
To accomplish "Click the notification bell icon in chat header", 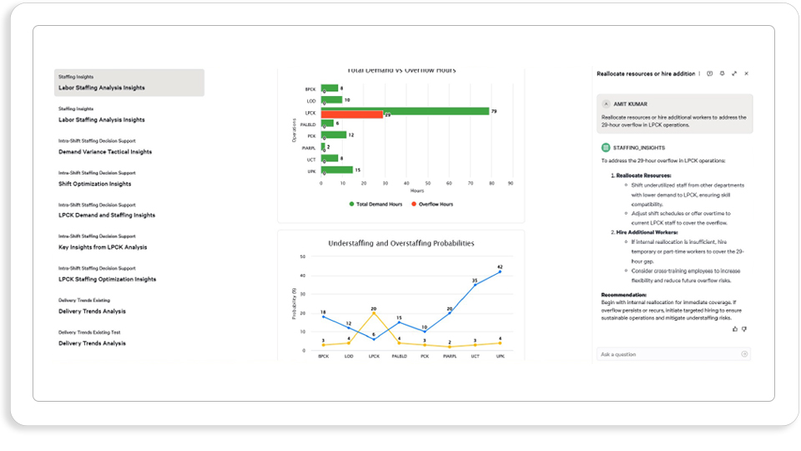I will click(x=722, y=73).
